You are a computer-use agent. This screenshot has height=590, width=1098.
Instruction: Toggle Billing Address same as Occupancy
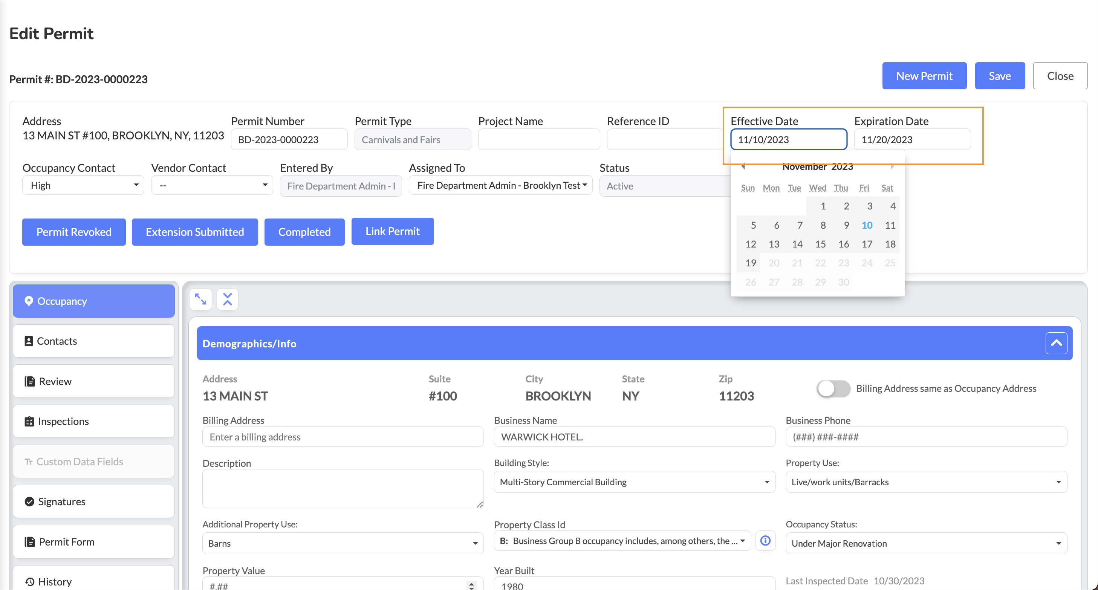coord(833,388)
